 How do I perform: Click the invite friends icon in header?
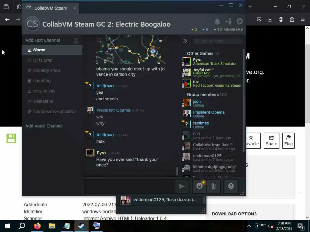(x=229, y=21)
